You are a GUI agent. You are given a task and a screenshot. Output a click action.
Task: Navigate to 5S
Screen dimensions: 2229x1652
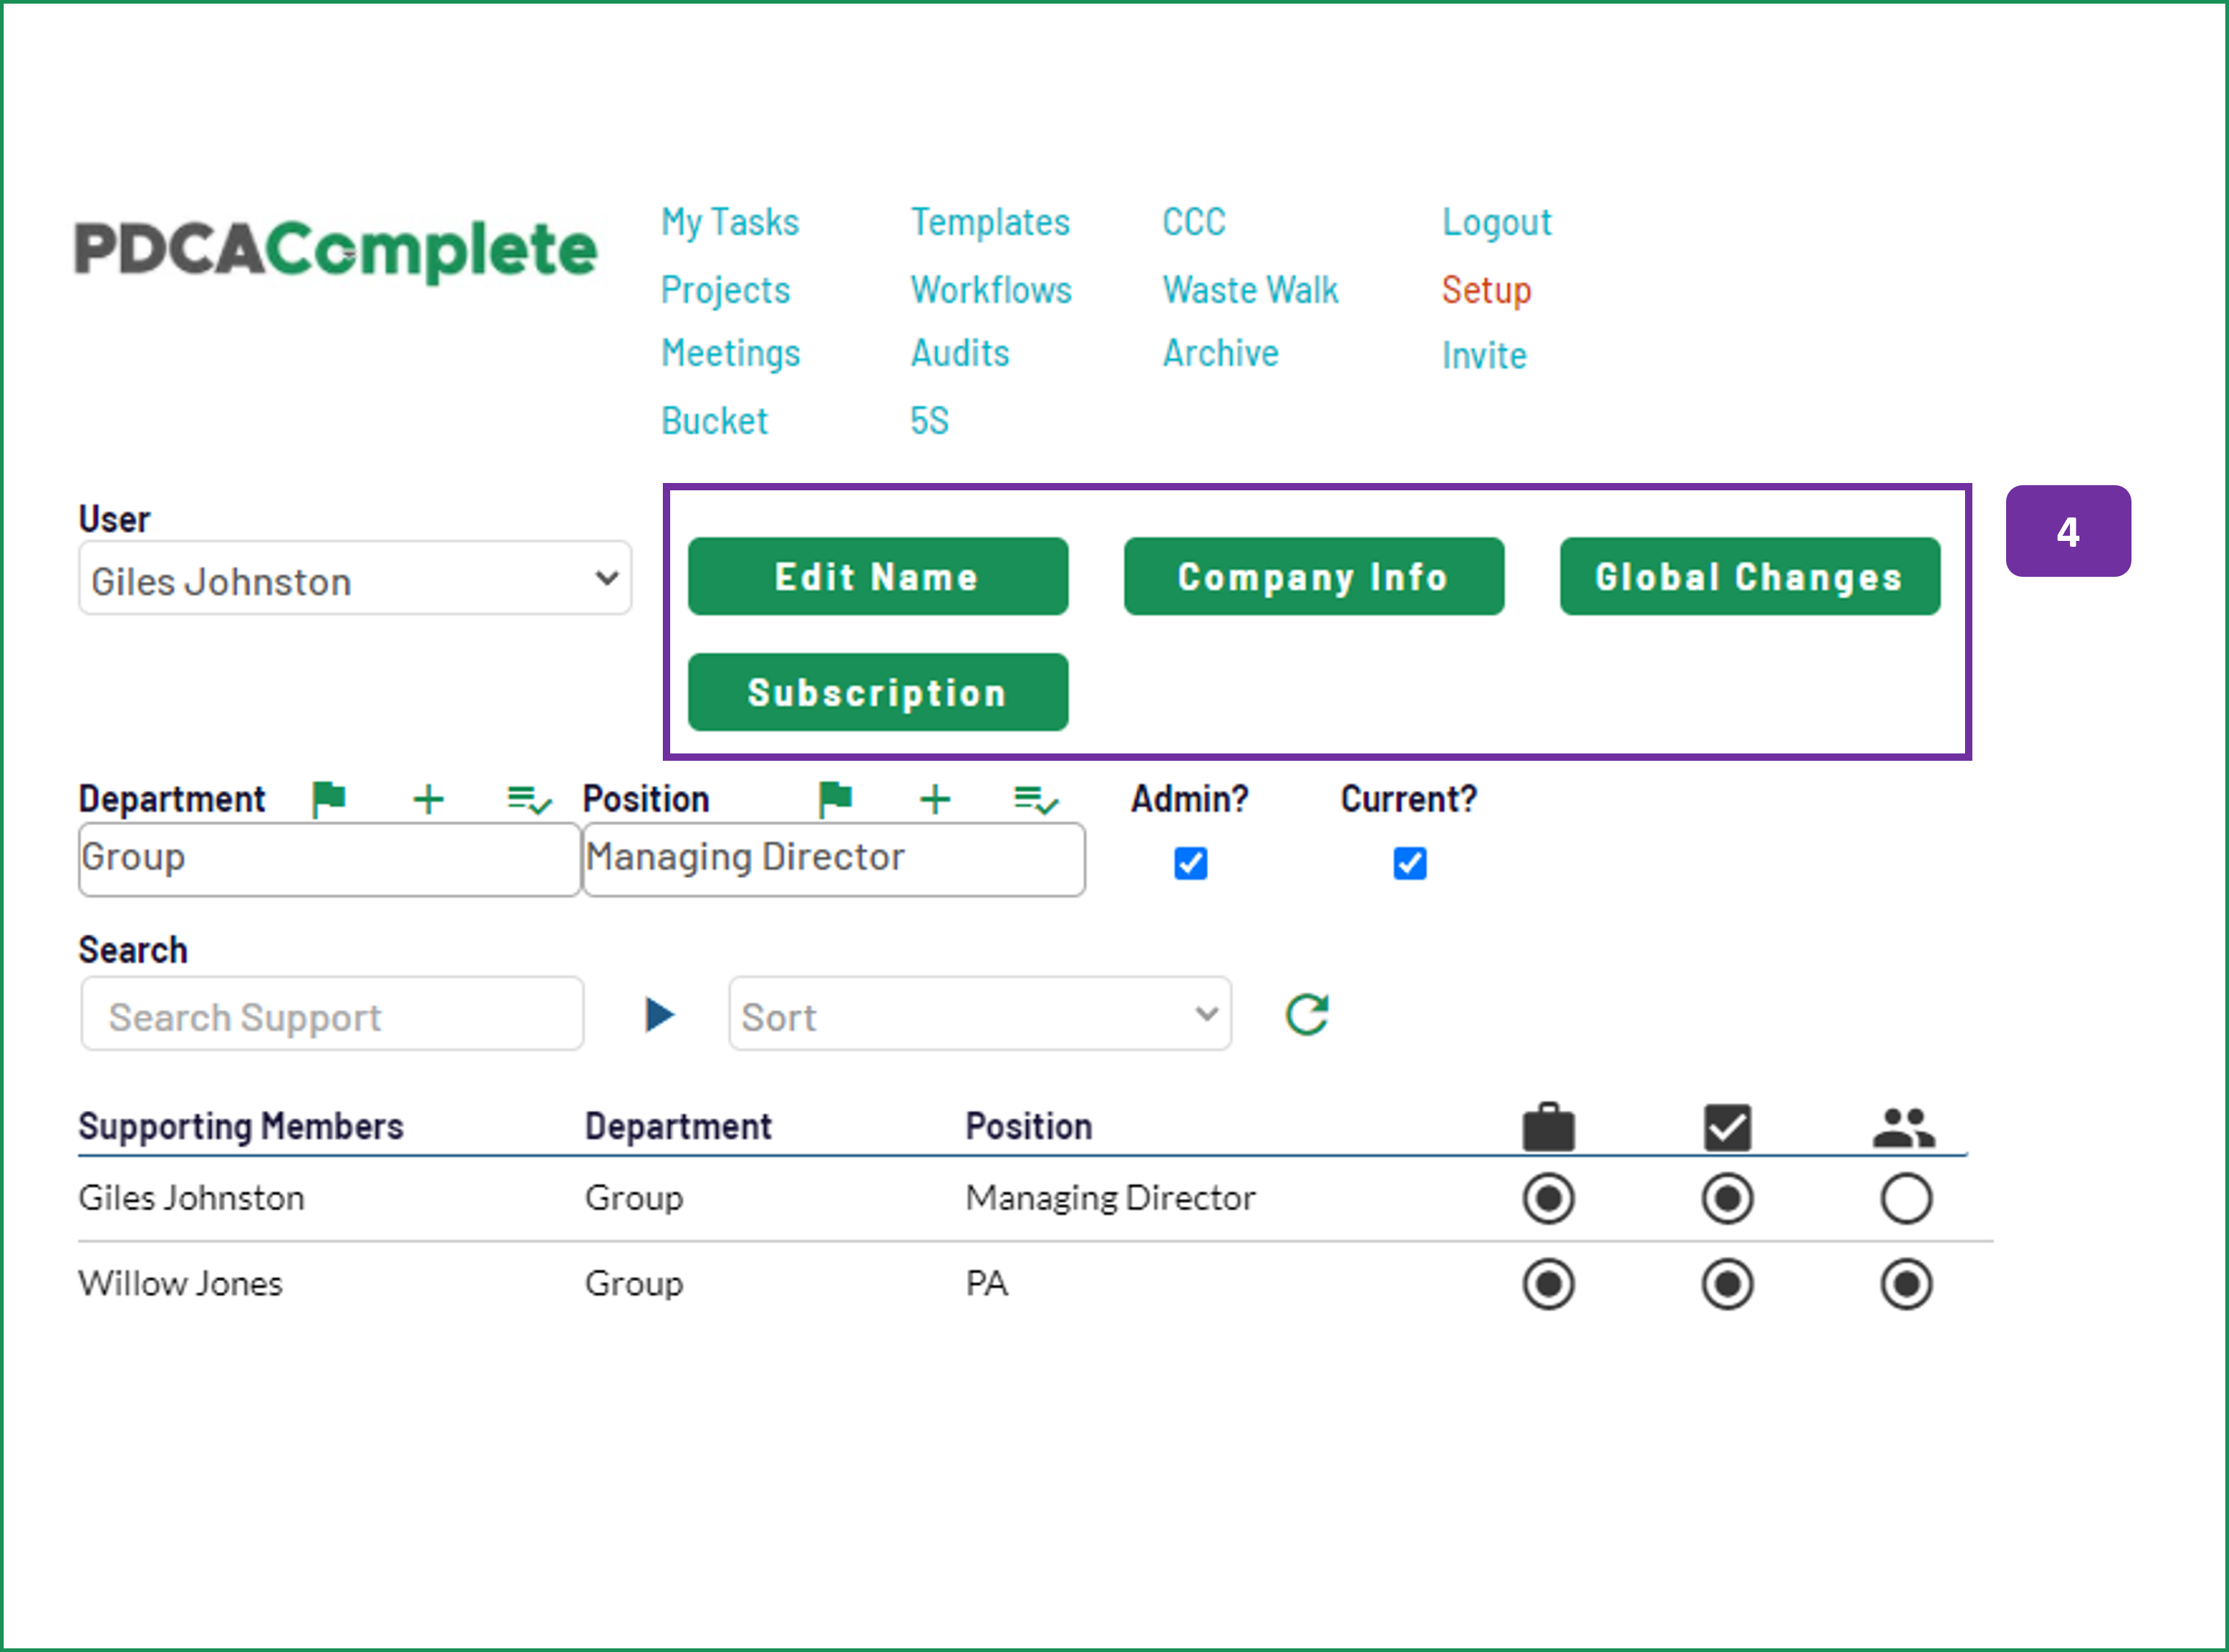point(930,421)
